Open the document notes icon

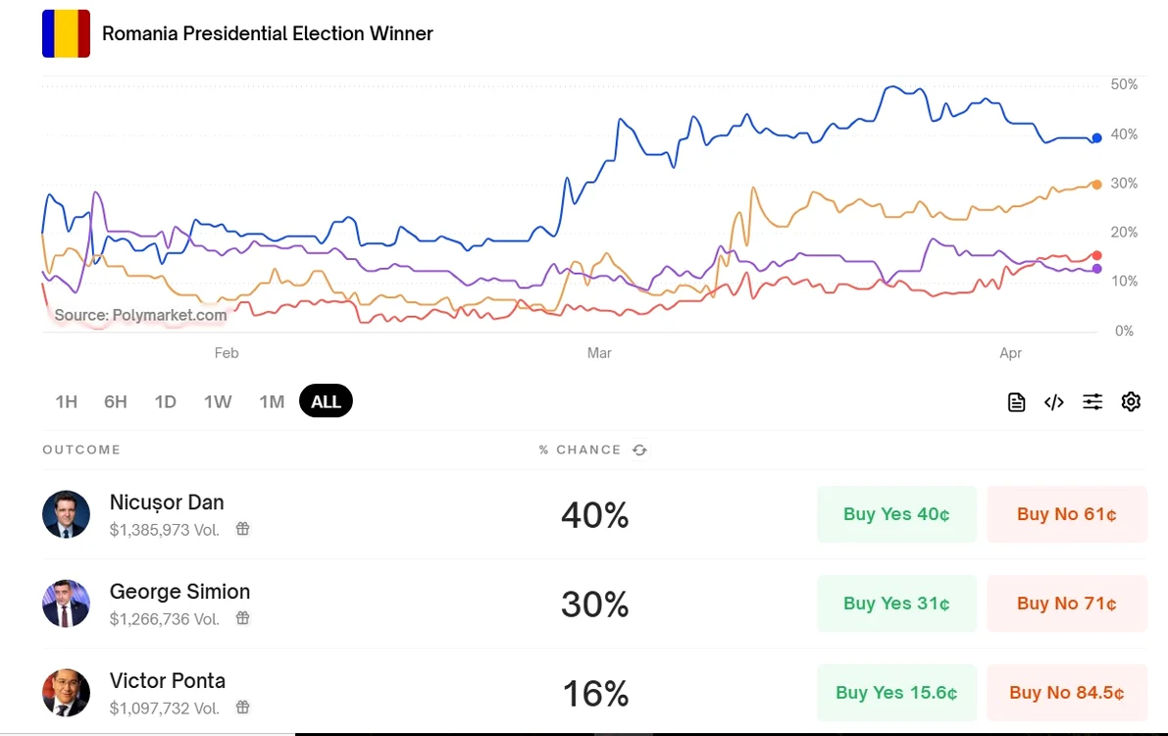pyautogui.click(x=1016, y=402)
